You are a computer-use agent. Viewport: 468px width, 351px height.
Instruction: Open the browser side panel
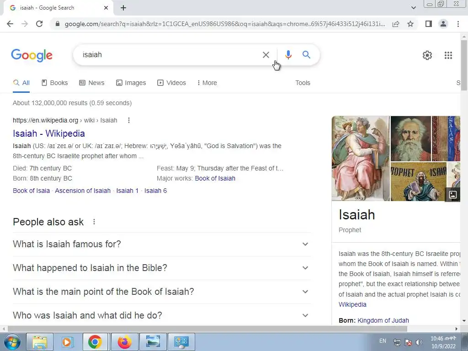pyautogui.click(x=429, y=24)
